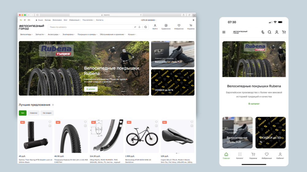The width and height of the screenshot is (307, 172).
Task: Toggle the light/dark theme sun icon
Action: coord(193,20)
